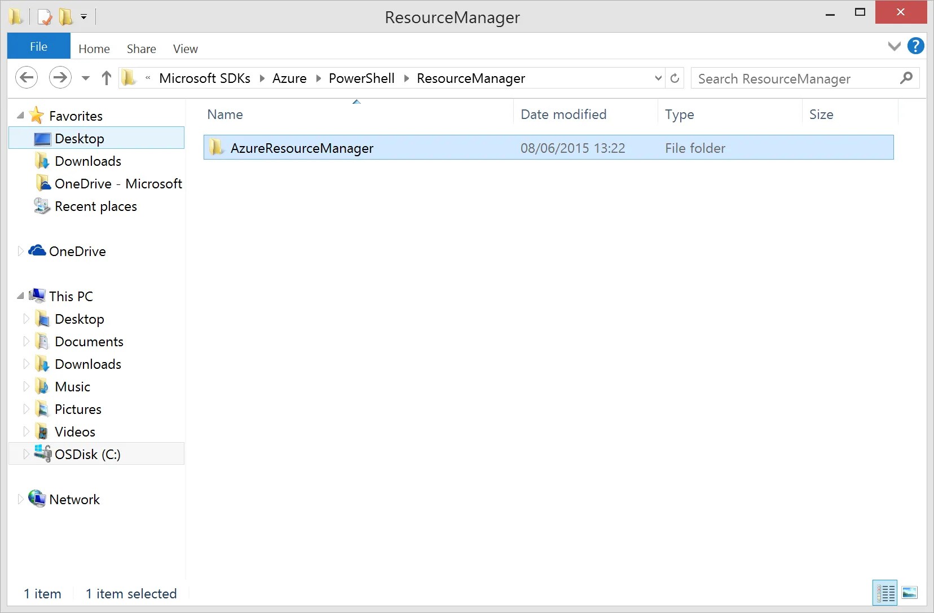Expand the breadcrumb arrow after Microsoft SDKs

(x=262, y=78)
